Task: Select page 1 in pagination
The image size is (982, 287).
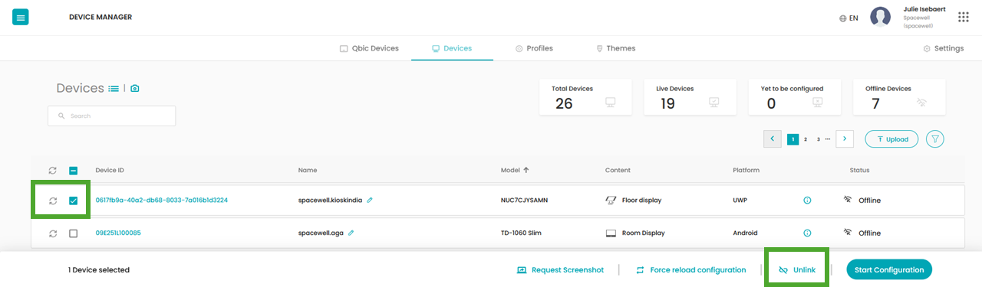Action: [793, 139]
